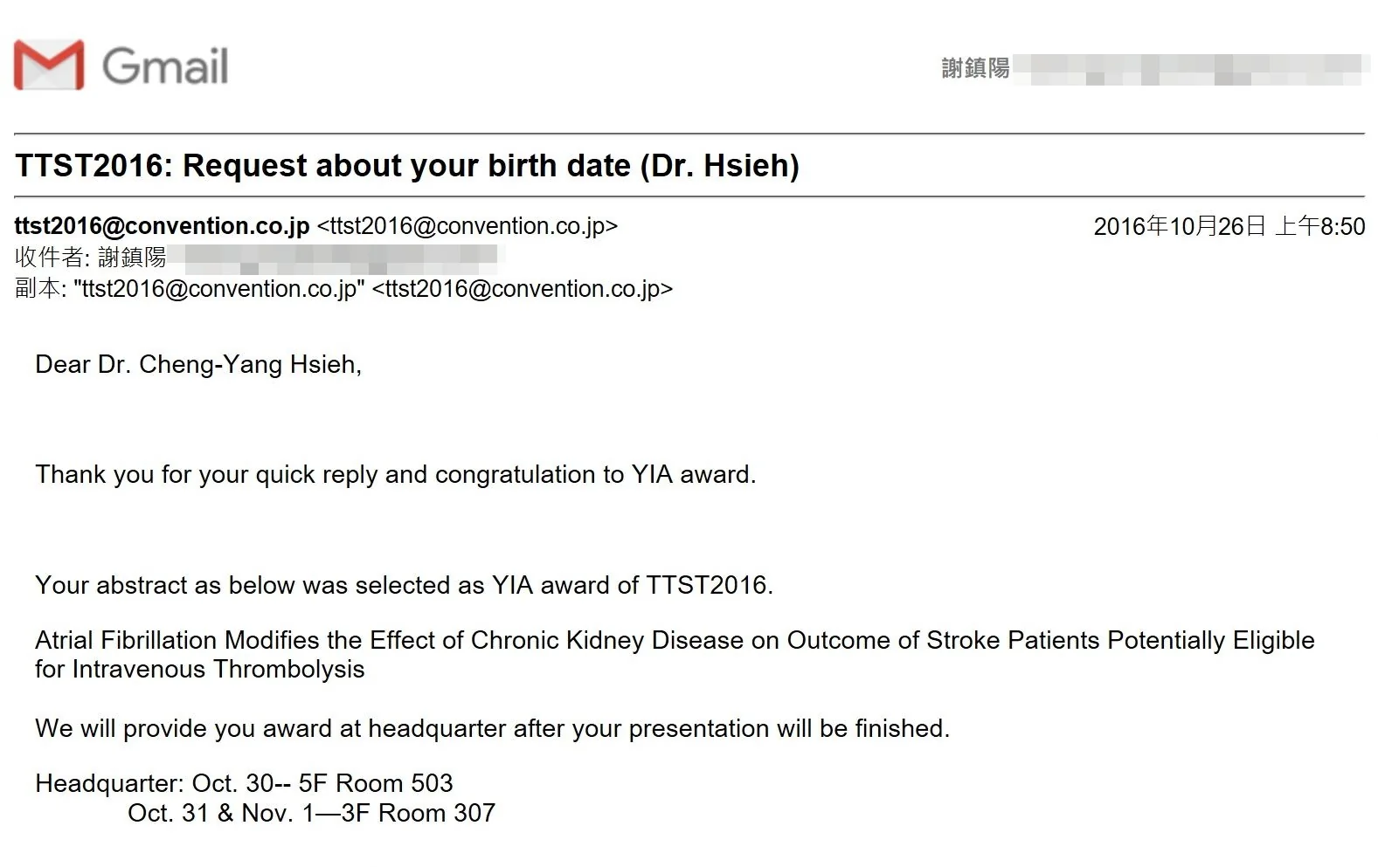The image size is (1378, 867).
Task: Click the recipient label 收件者
Action: click(52, 257)
